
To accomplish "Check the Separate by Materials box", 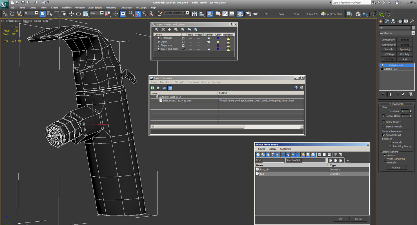I will coord(390,142).
